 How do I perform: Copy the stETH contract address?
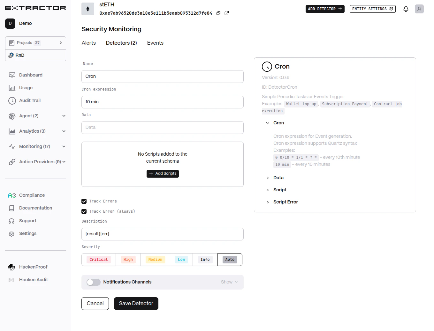click(218, 13)
